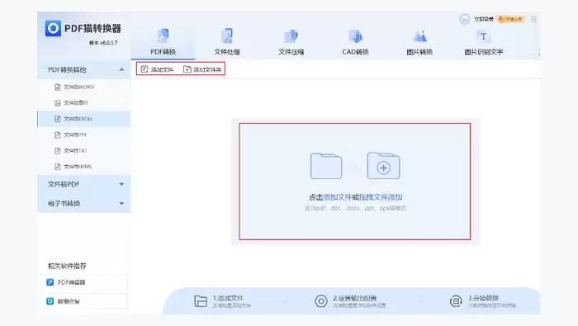
Task: Select 文件转HTML in the sidebar
Action: point(84,167)
